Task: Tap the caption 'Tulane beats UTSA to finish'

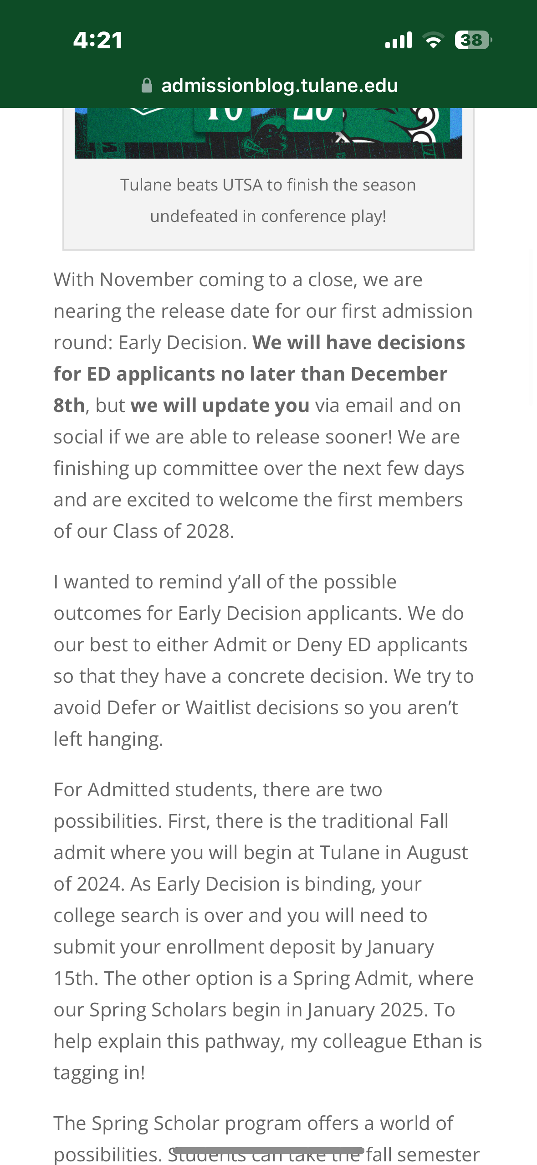Action: tap(268, 185)
